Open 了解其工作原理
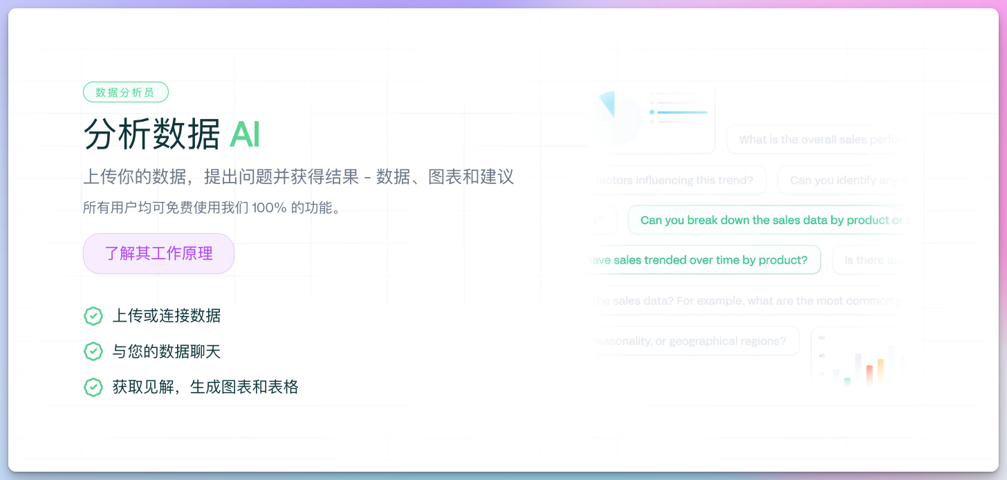 click(x=158, y=253)
